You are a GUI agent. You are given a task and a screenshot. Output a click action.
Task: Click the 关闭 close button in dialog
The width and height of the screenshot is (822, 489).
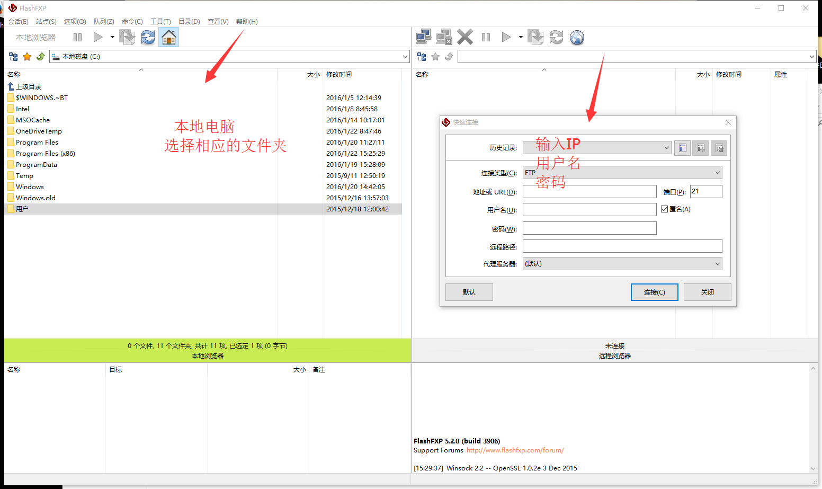tap(708, 292)
